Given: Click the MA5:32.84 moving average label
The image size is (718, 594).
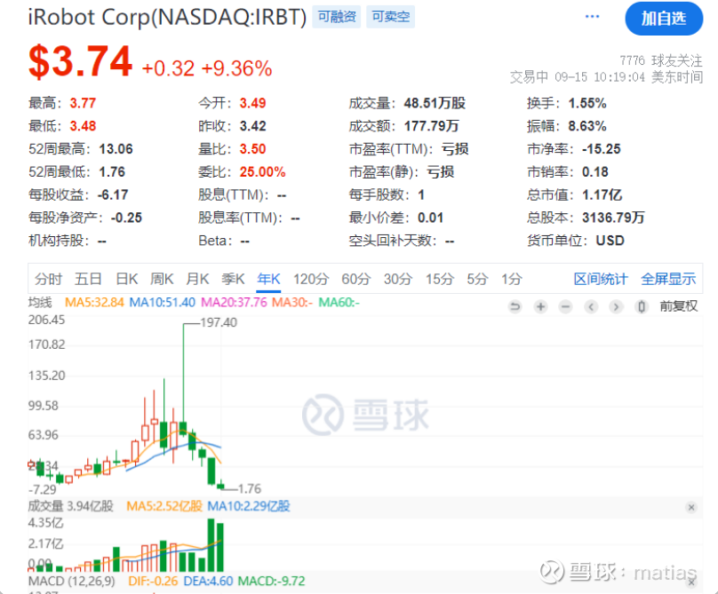Looking at the screenshot, I should point(94,303).
